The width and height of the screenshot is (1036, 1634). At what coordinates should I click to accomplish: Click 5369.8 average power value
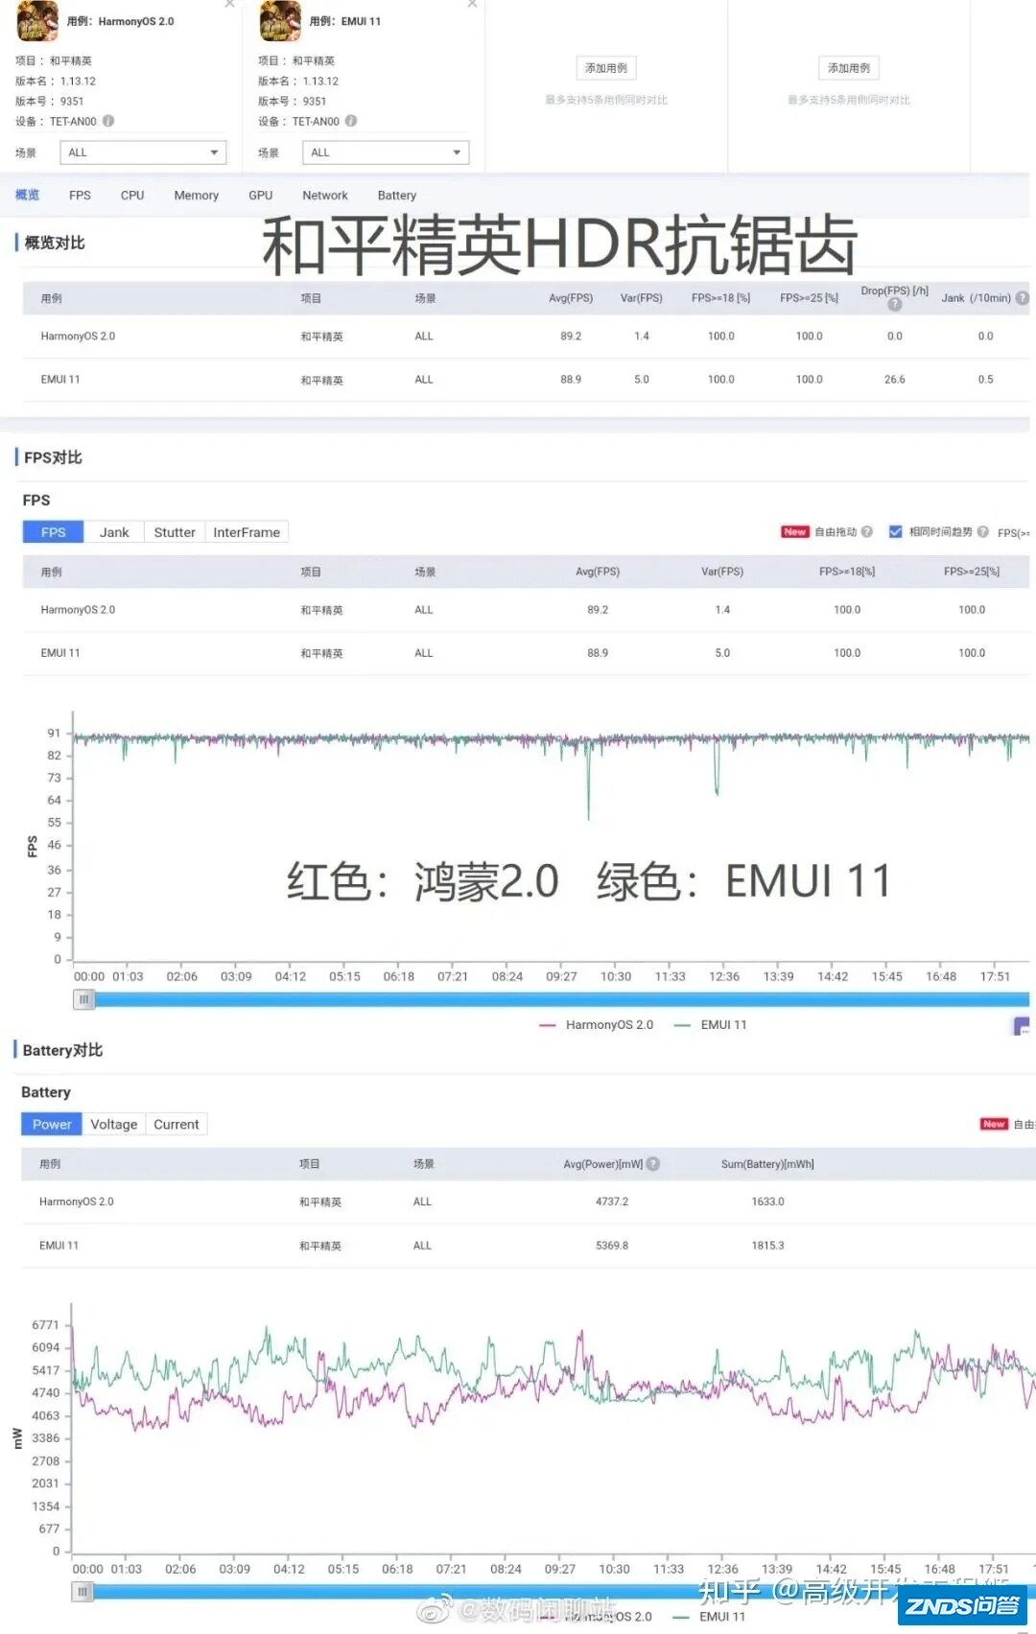612,1246
